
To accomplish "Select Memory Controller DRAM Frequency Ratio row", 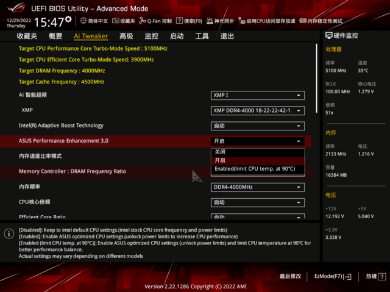I will click(x=156, y=172).
